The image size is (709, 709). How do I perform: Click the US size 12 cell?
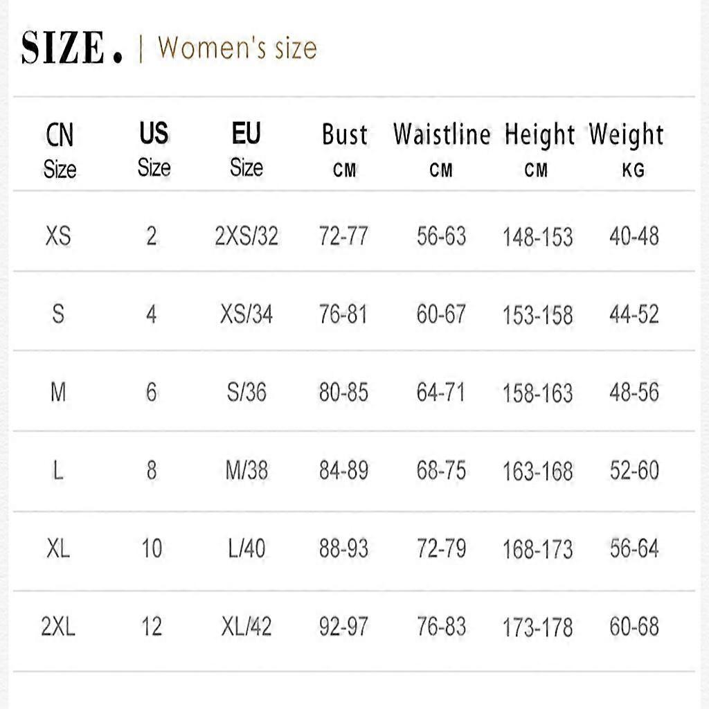(x=152, y=627)
